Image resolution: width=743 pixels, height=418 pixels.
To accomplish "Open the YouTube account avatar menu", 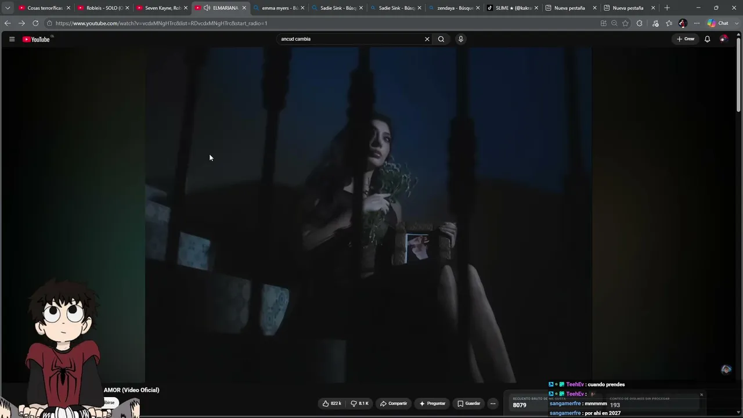I will tap(723, 39).
